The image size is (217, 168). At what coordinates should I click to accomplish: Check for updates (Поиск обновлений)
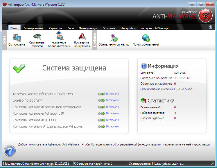point(146,40)
